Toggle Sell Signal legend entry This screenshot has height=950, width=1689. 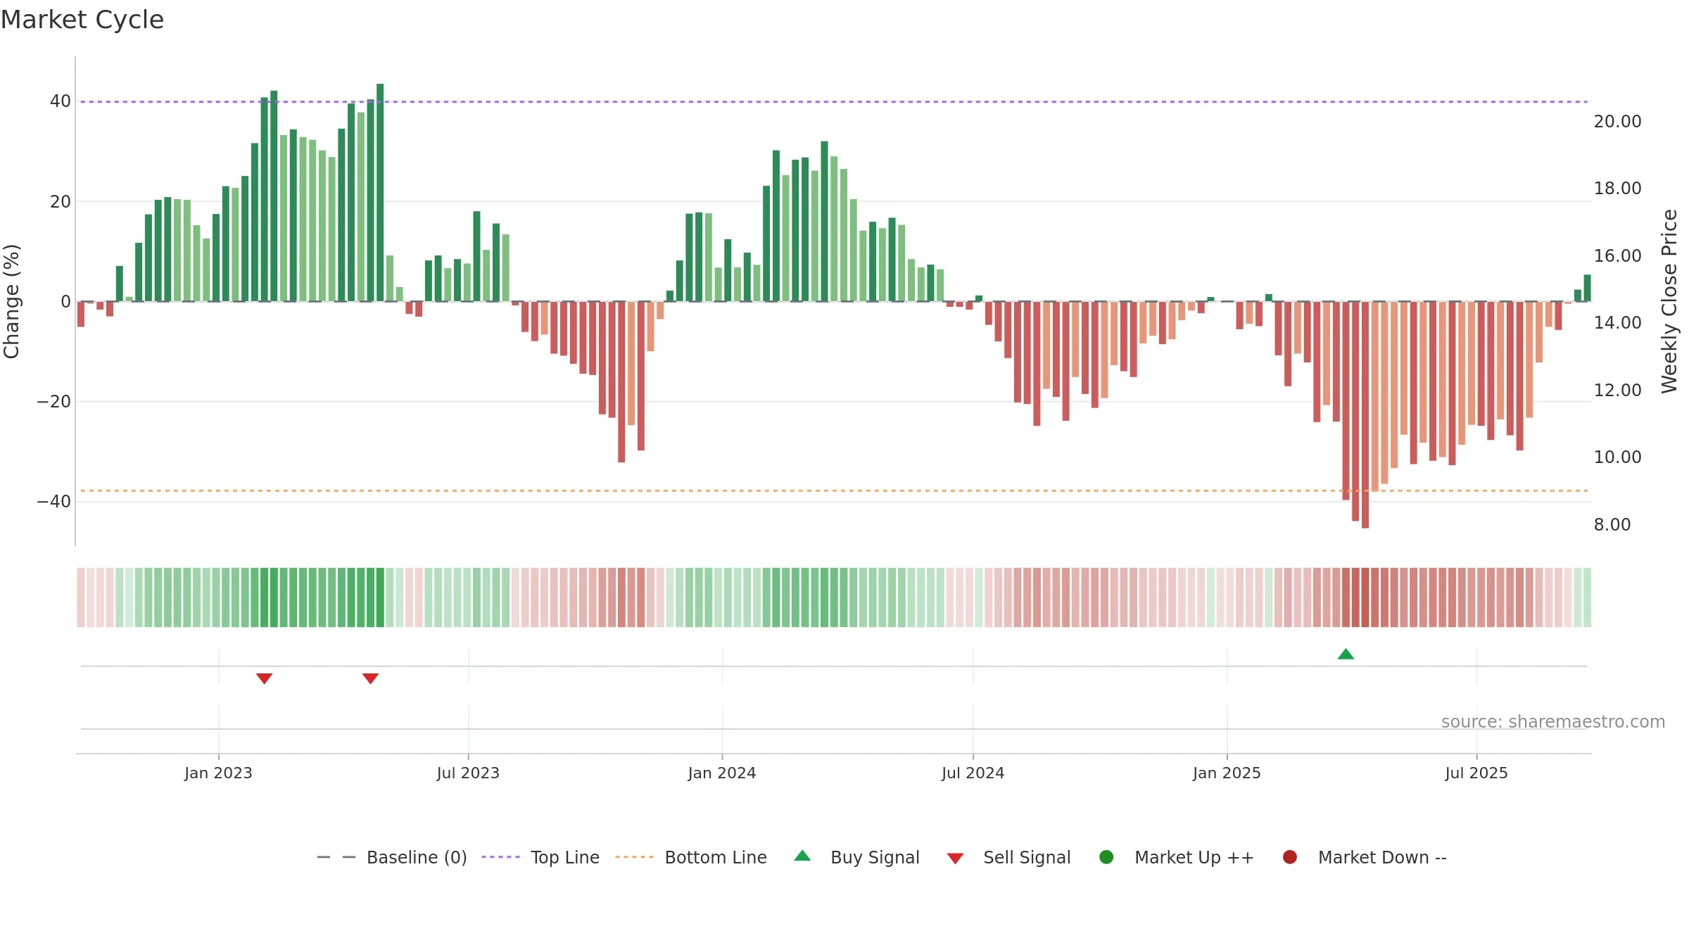[x=1008, y=857]
